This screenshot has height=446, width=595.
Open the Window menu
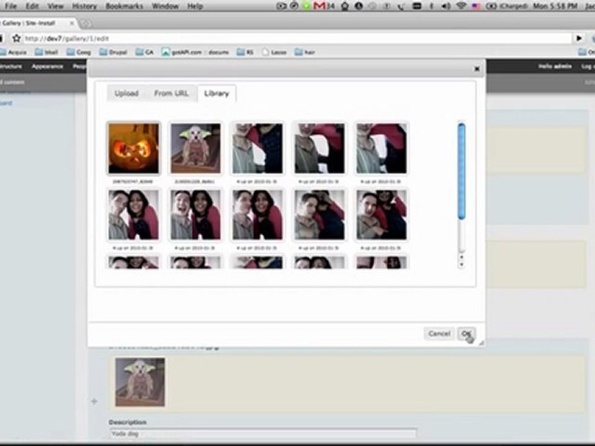[x=165, y=6]
